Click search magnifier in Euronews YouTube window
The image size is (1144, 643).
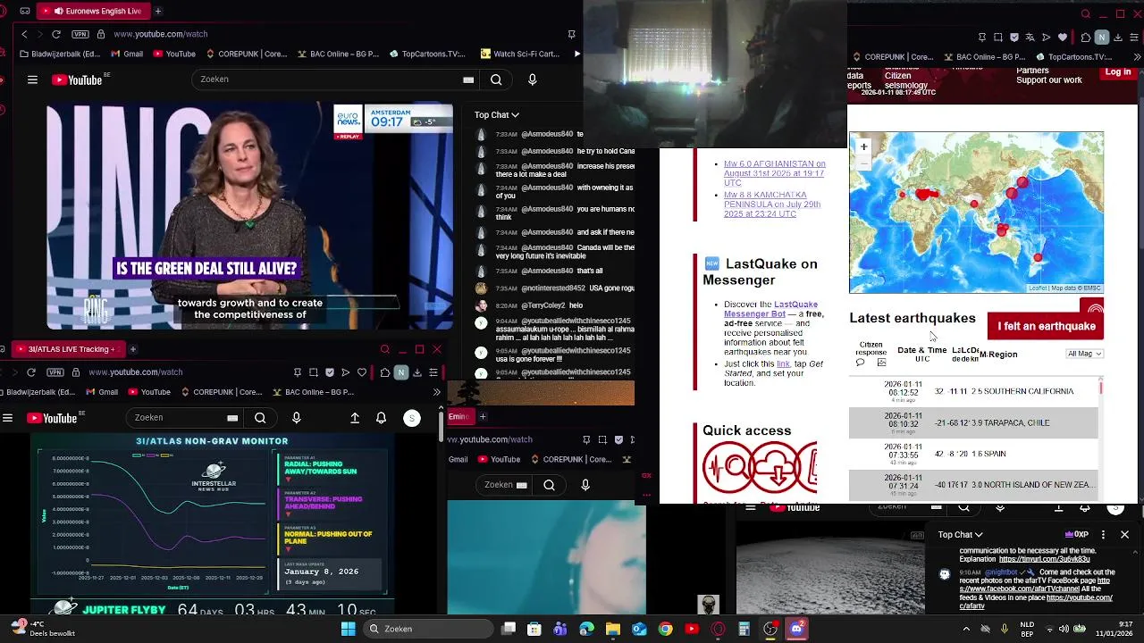[496, 79]
